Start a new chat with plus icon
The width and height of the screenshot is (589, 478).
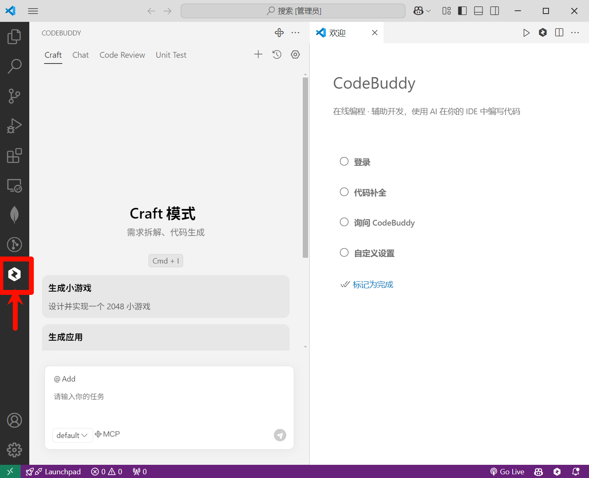click(258, 54)
